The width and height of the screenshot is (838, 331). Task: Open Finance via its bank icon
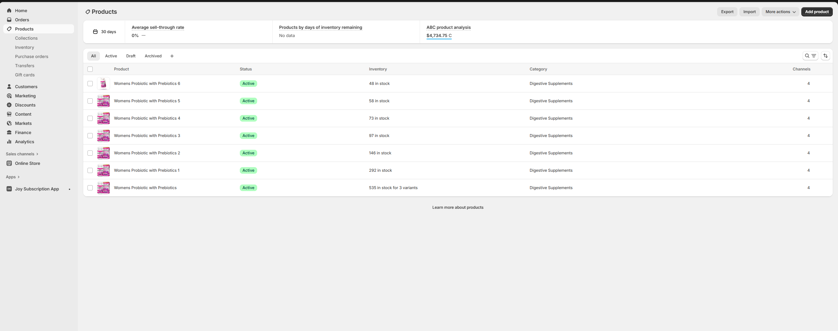(x=9, y=132)
